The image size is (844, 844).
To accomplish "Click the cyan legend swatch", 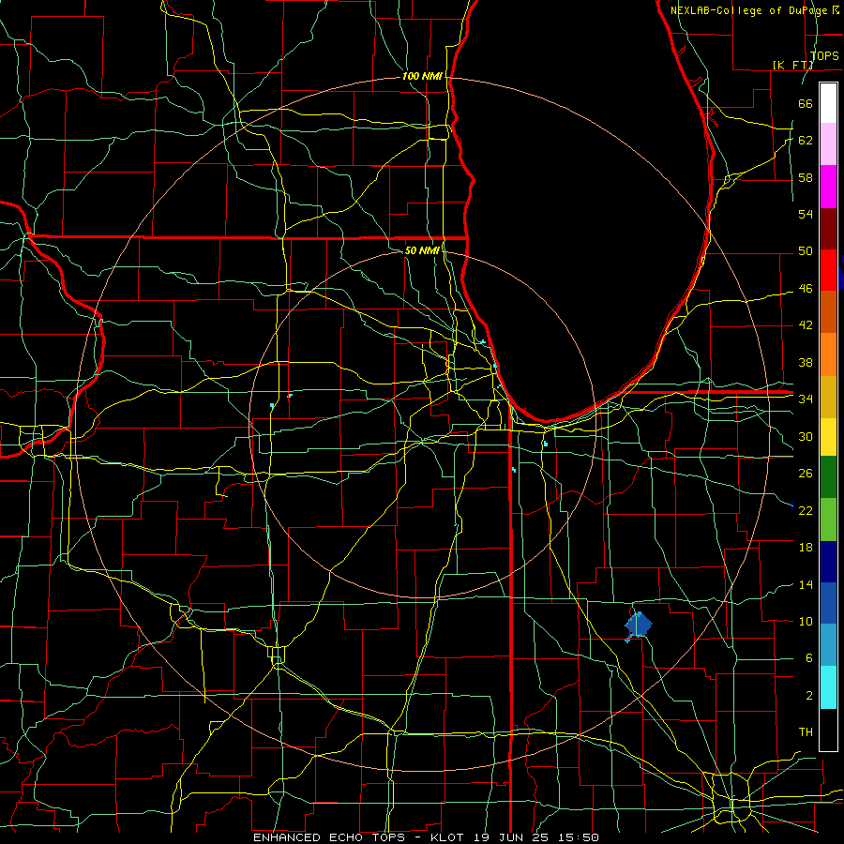I will 828,687.
